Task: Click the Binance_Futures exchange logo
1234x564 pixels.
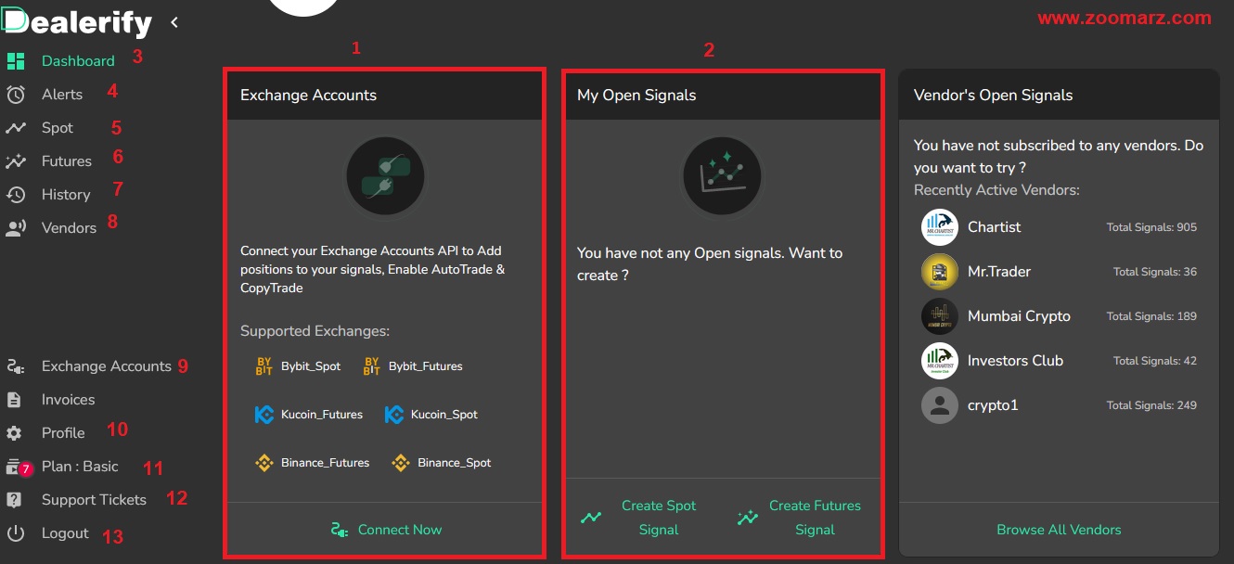Action: (264, 463)
